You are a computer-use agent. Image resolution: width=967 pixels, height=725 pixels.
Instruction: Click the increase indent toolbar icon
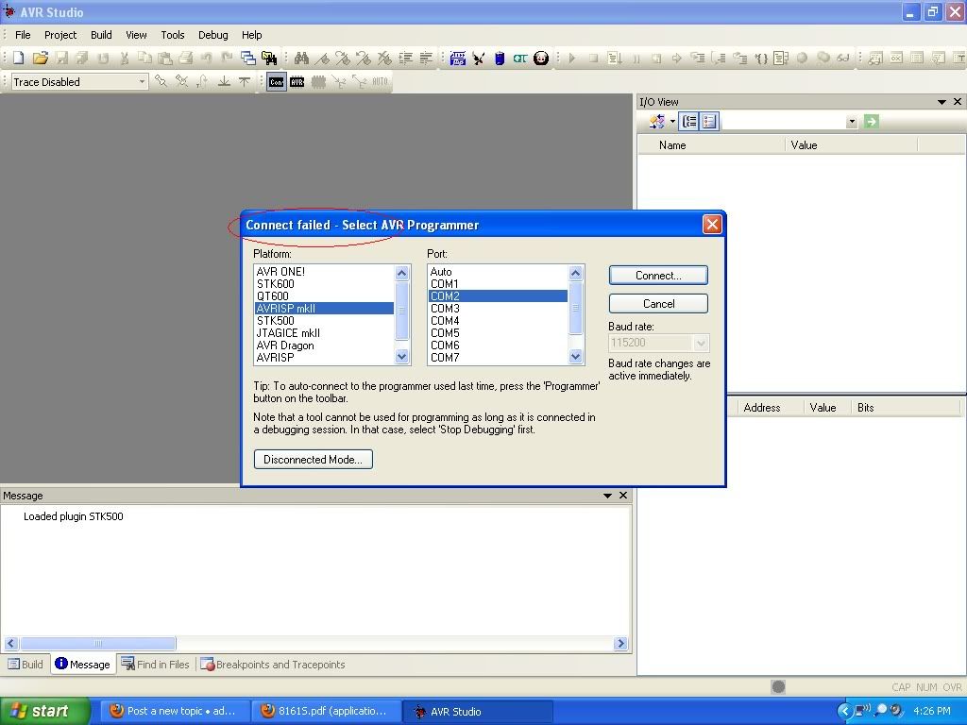pos(405,58)
